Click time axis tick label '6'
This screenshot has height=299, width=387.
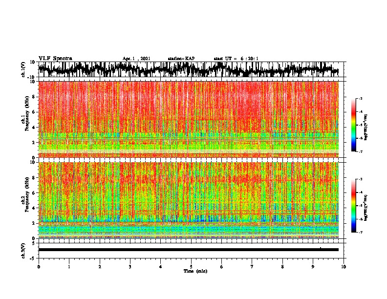222,267
